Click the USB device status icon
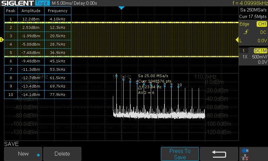This screenshot has height=161, width=268. pyautogui.click(x=245, y=151)
